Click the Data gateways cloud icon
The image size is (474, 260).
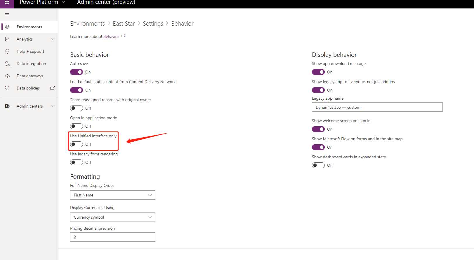point(7,76)
